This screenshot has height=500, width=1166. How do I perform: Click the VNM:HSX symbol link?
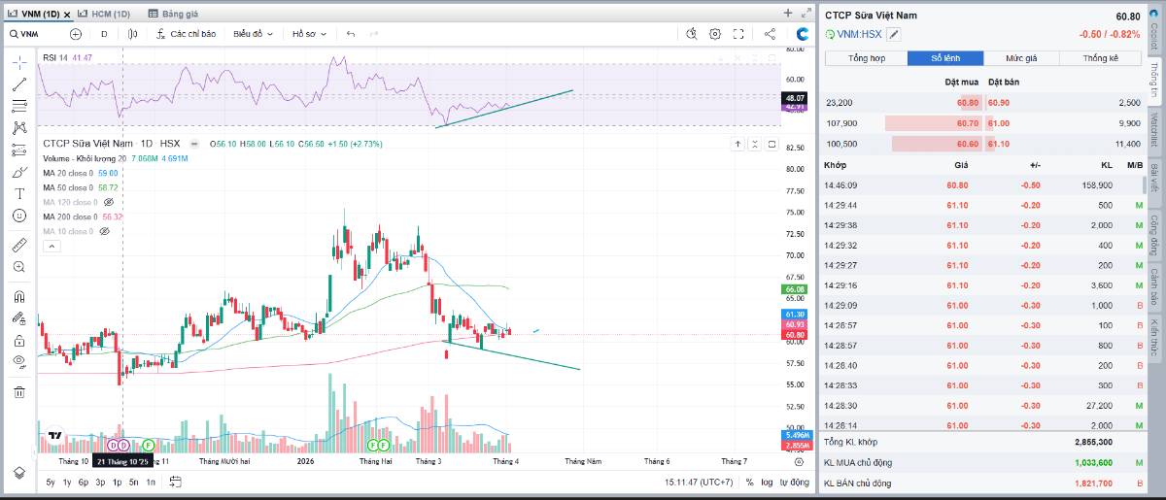tap(858, 34)
